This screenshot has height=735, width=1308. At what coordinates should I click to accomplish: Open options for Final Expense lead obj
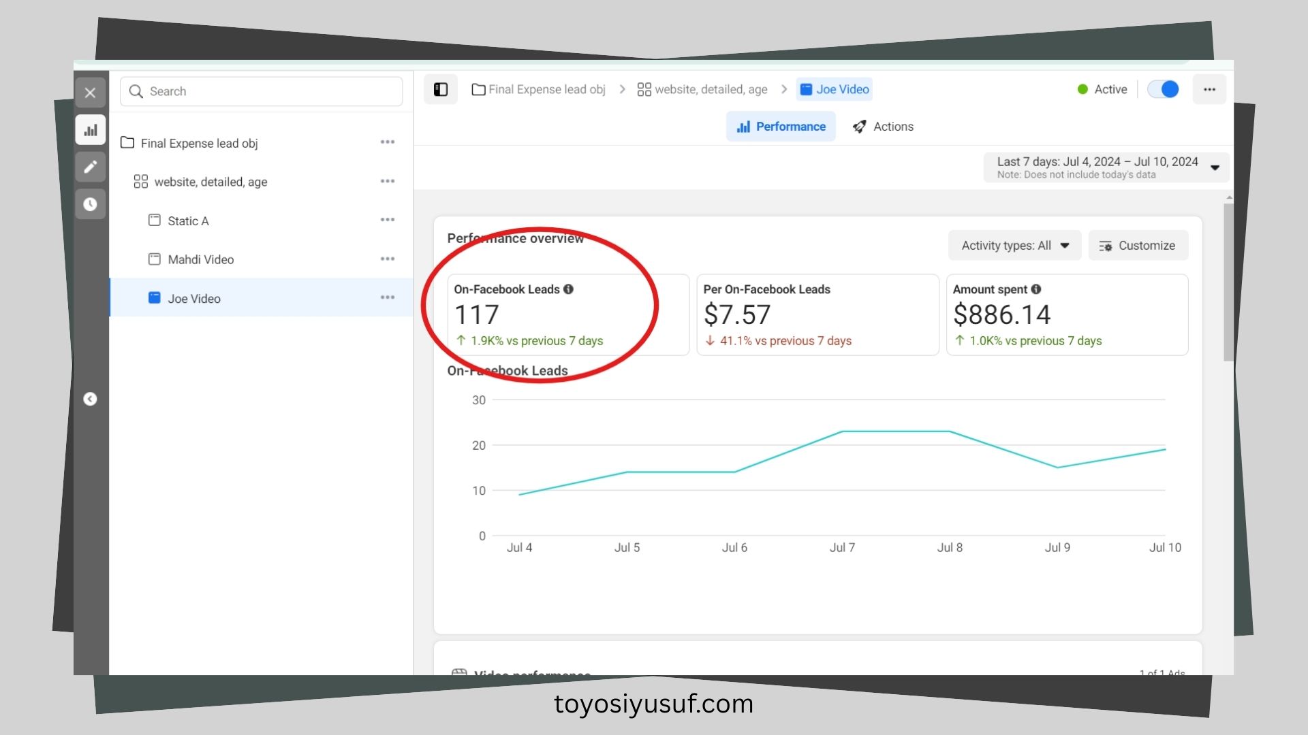click(388, 142)
